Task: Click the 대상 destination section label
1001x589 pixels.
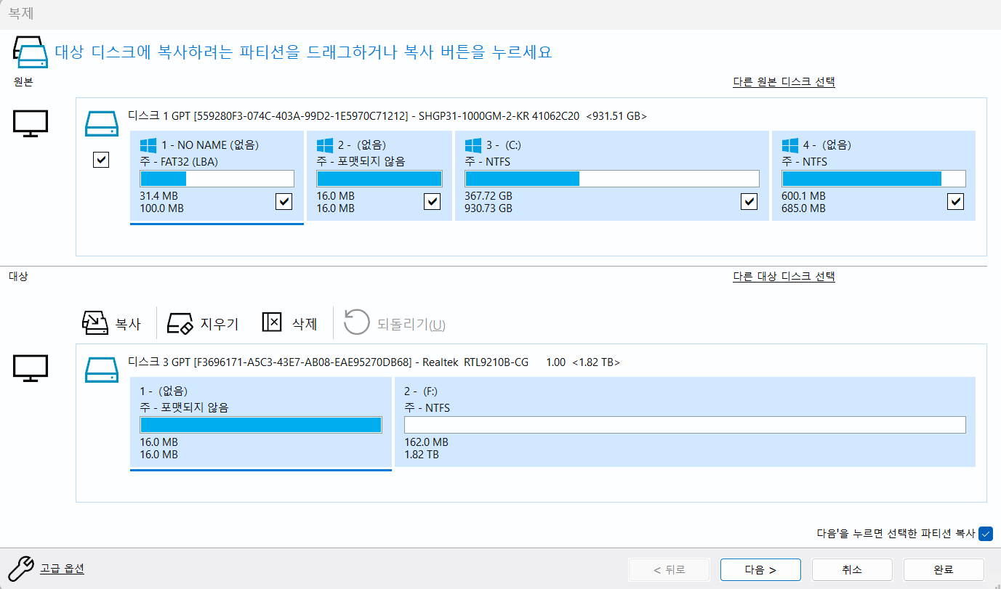Action: tap(18, 277)
